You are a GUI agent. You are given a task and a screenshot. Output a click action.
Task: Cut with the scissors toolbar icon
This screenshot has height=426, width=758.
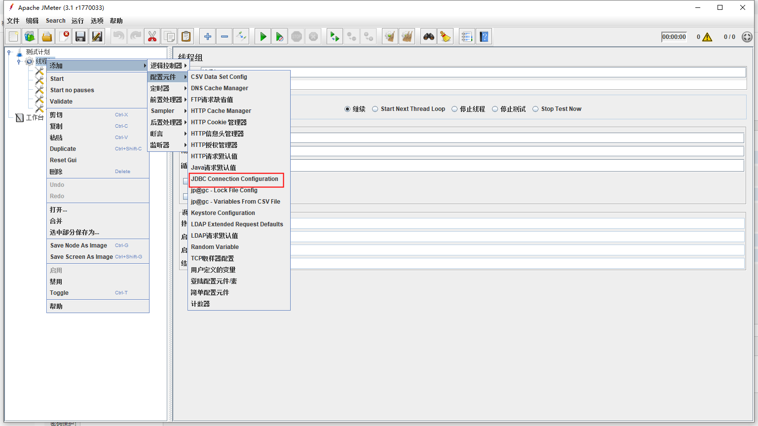pyautogui.click(x=152, y=36)
